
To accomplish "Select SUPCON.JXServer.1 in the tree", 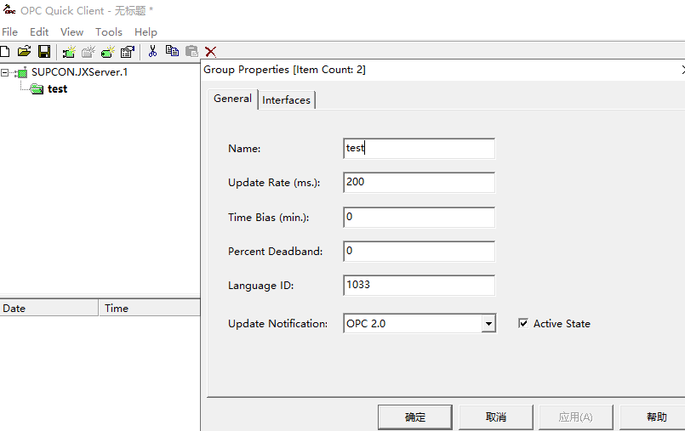I will (x=79, y=72).
